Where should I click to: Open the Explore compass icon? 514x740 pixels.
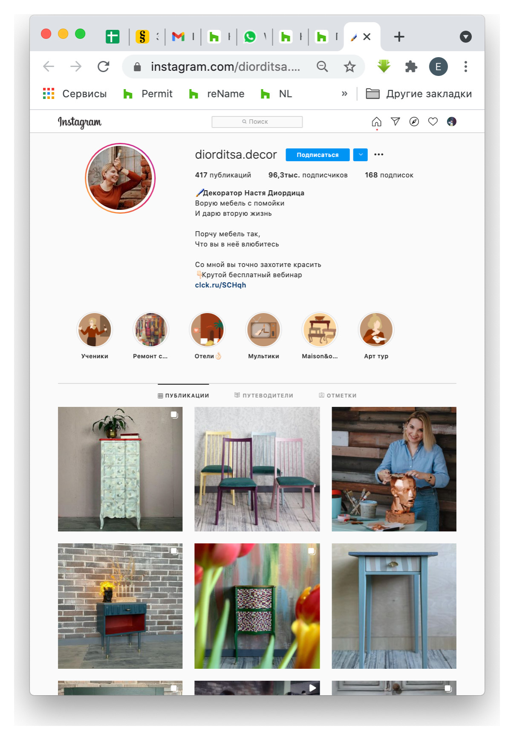coord(414,122)
